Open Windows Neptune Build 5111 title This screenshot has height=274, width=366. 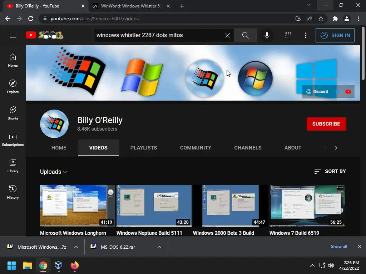click(x=149, y=233)
